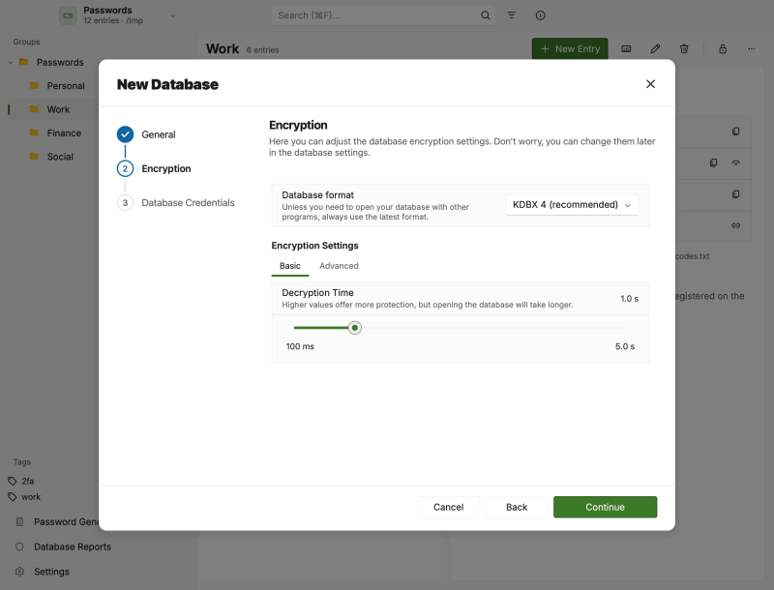The width and height of the screenshot is (774, 590).
Task: Click the Passwords database key icon
Action: [x=68, y=15]
